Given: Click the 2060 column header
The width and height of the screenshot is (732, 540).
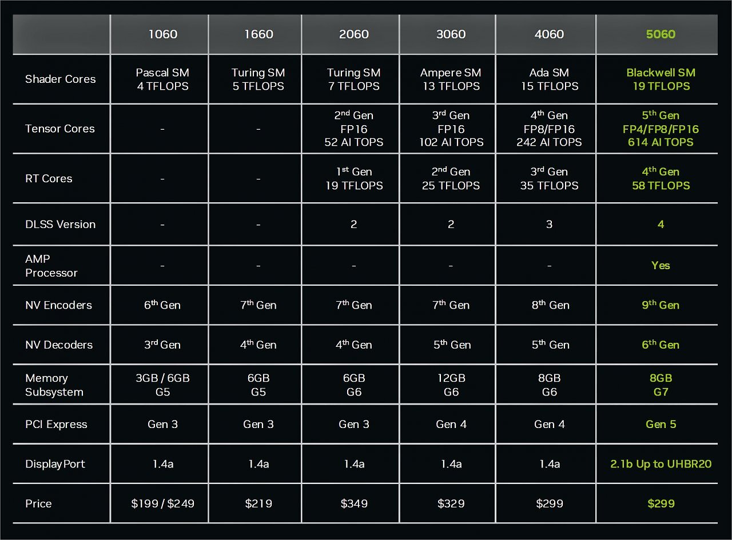Looking at the screenshot, I should point(354,34).
